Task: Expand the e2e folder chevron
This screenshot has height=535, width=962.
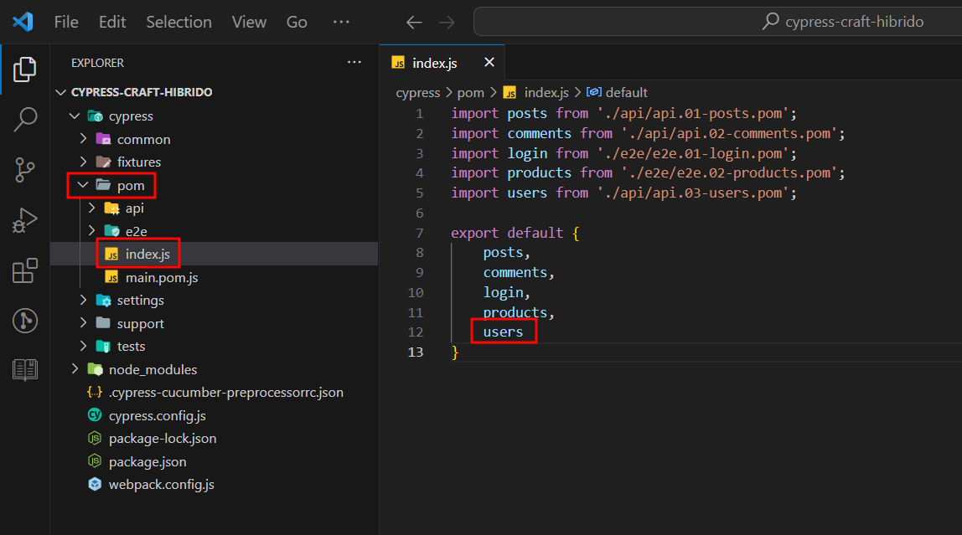Action: point(92,230)
